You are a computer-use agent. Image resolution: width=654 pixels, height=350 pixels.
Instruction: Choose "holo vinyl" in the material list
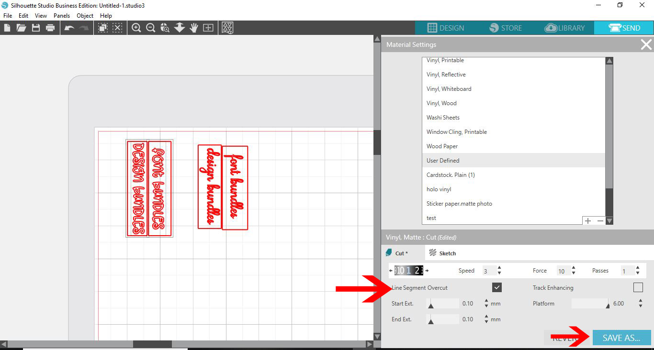click(514, 189)
